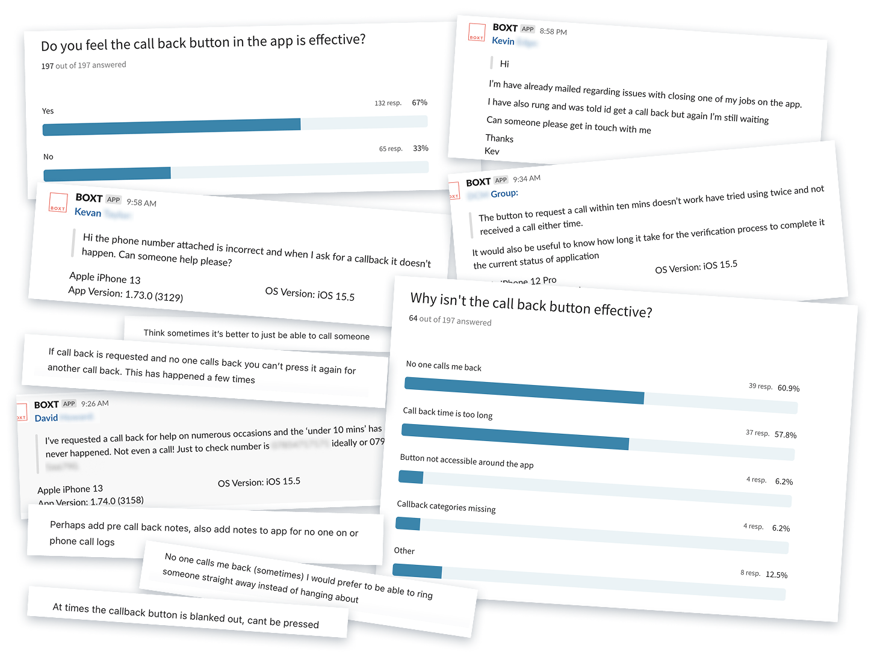Click the APP badge next to 9:34 AM

(x=501, y=180)
